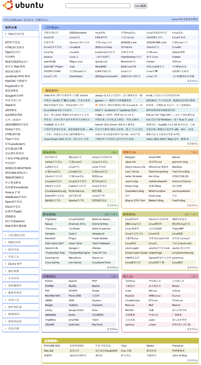Move the 论坛社区 section down with 下移
Viewport: 201px width, 365px height.
coord(114,152)
